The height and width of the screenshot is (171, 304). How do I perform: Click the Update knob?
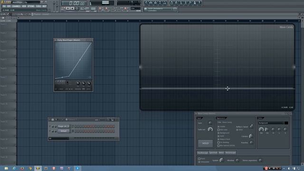(x=221, y=160)
